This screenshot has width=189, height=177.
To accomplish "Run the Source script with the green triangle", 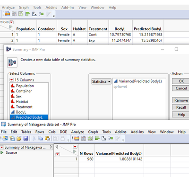I will pyautogui.click(x=2, y=152).
